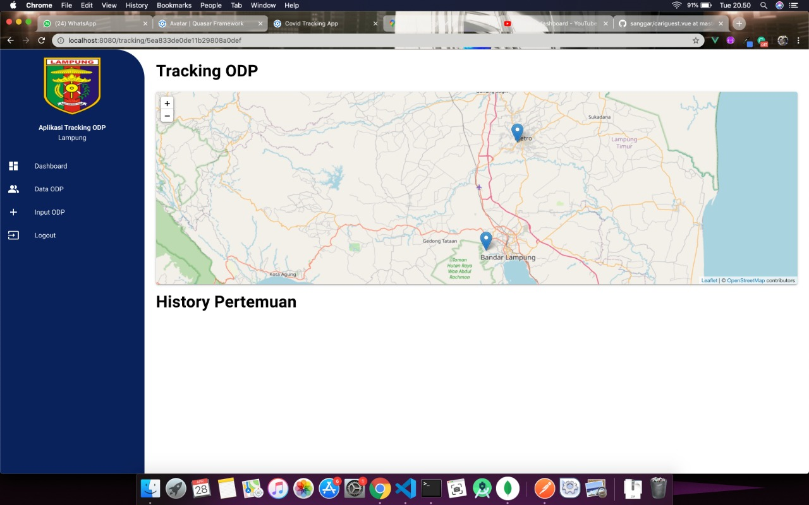Click the Grammarly extension icon marked off
The width and height of the screenshot is (809, 505).
(x=762, y=42)
